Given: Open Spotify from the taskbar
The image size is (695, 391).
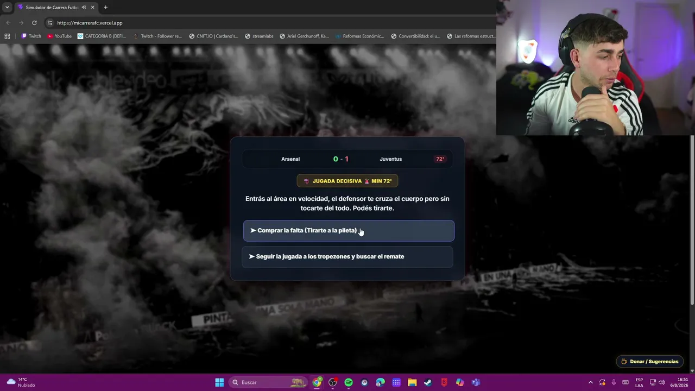Looking at the screenshot, I should tap(349, 382).
